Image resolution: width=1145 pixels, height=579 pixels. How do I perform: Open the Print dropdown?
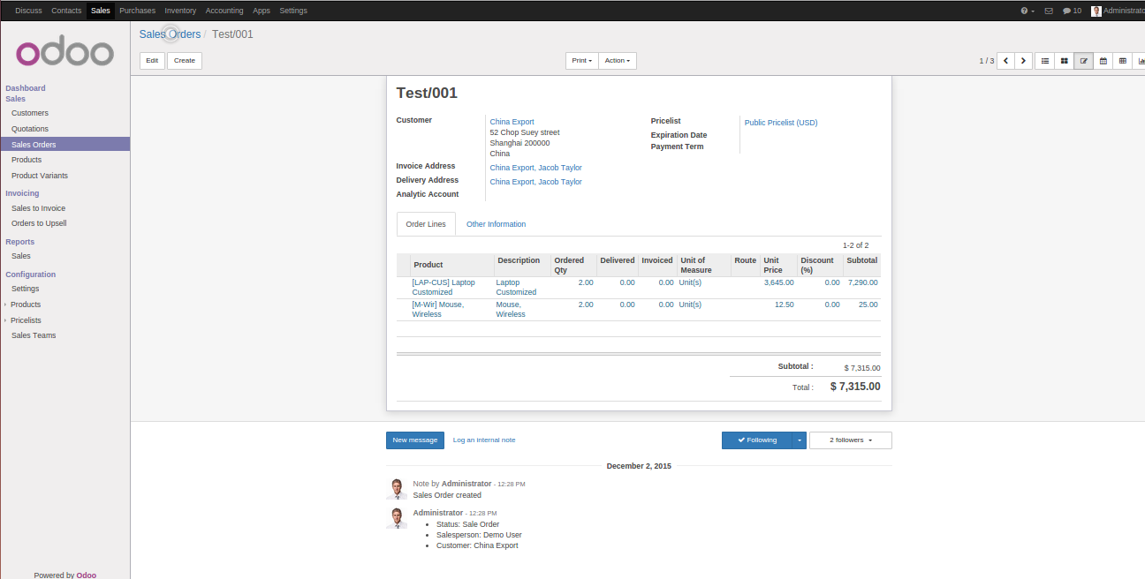581,61
